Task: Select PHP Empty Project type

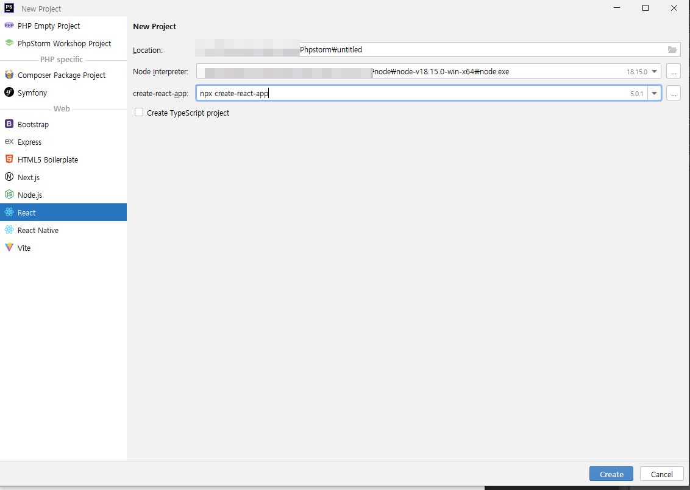Action: (x=63, y=26)
